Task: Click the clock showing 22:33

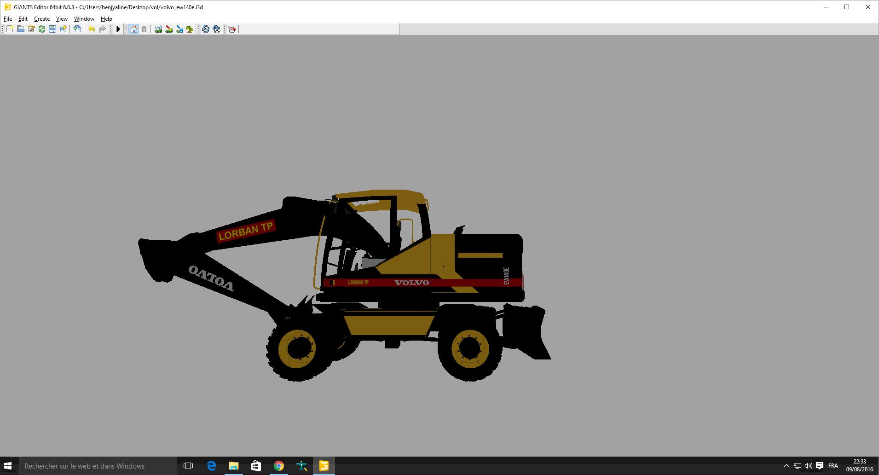Action: coord(860,465)
